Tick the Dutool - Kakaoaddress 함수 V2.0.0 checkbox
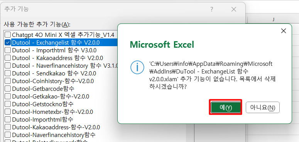299x142 pixels. pos(8,58)
